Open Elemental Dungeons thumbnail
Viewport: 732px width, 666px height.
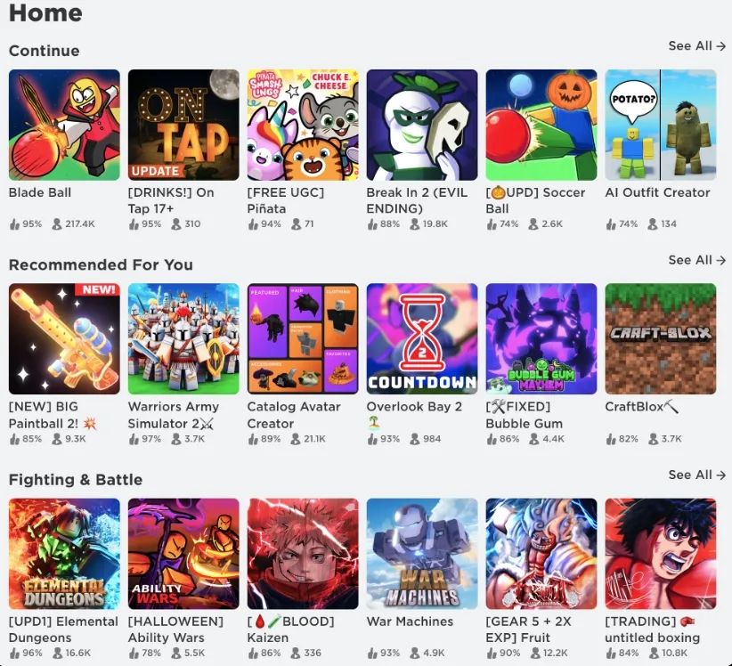pyautogui.click(x=64, y=554)
